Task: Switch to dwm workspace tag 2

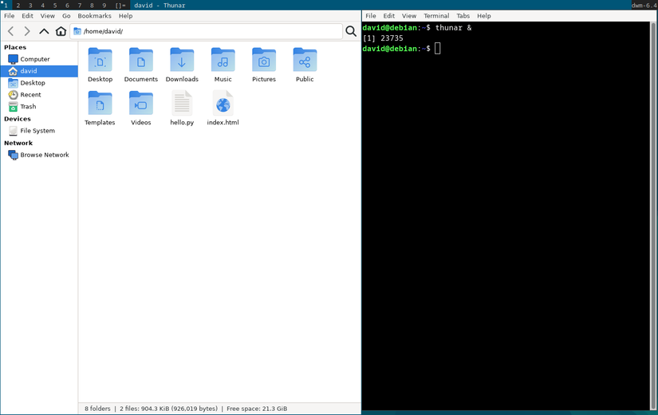Action: pos(18,5)
